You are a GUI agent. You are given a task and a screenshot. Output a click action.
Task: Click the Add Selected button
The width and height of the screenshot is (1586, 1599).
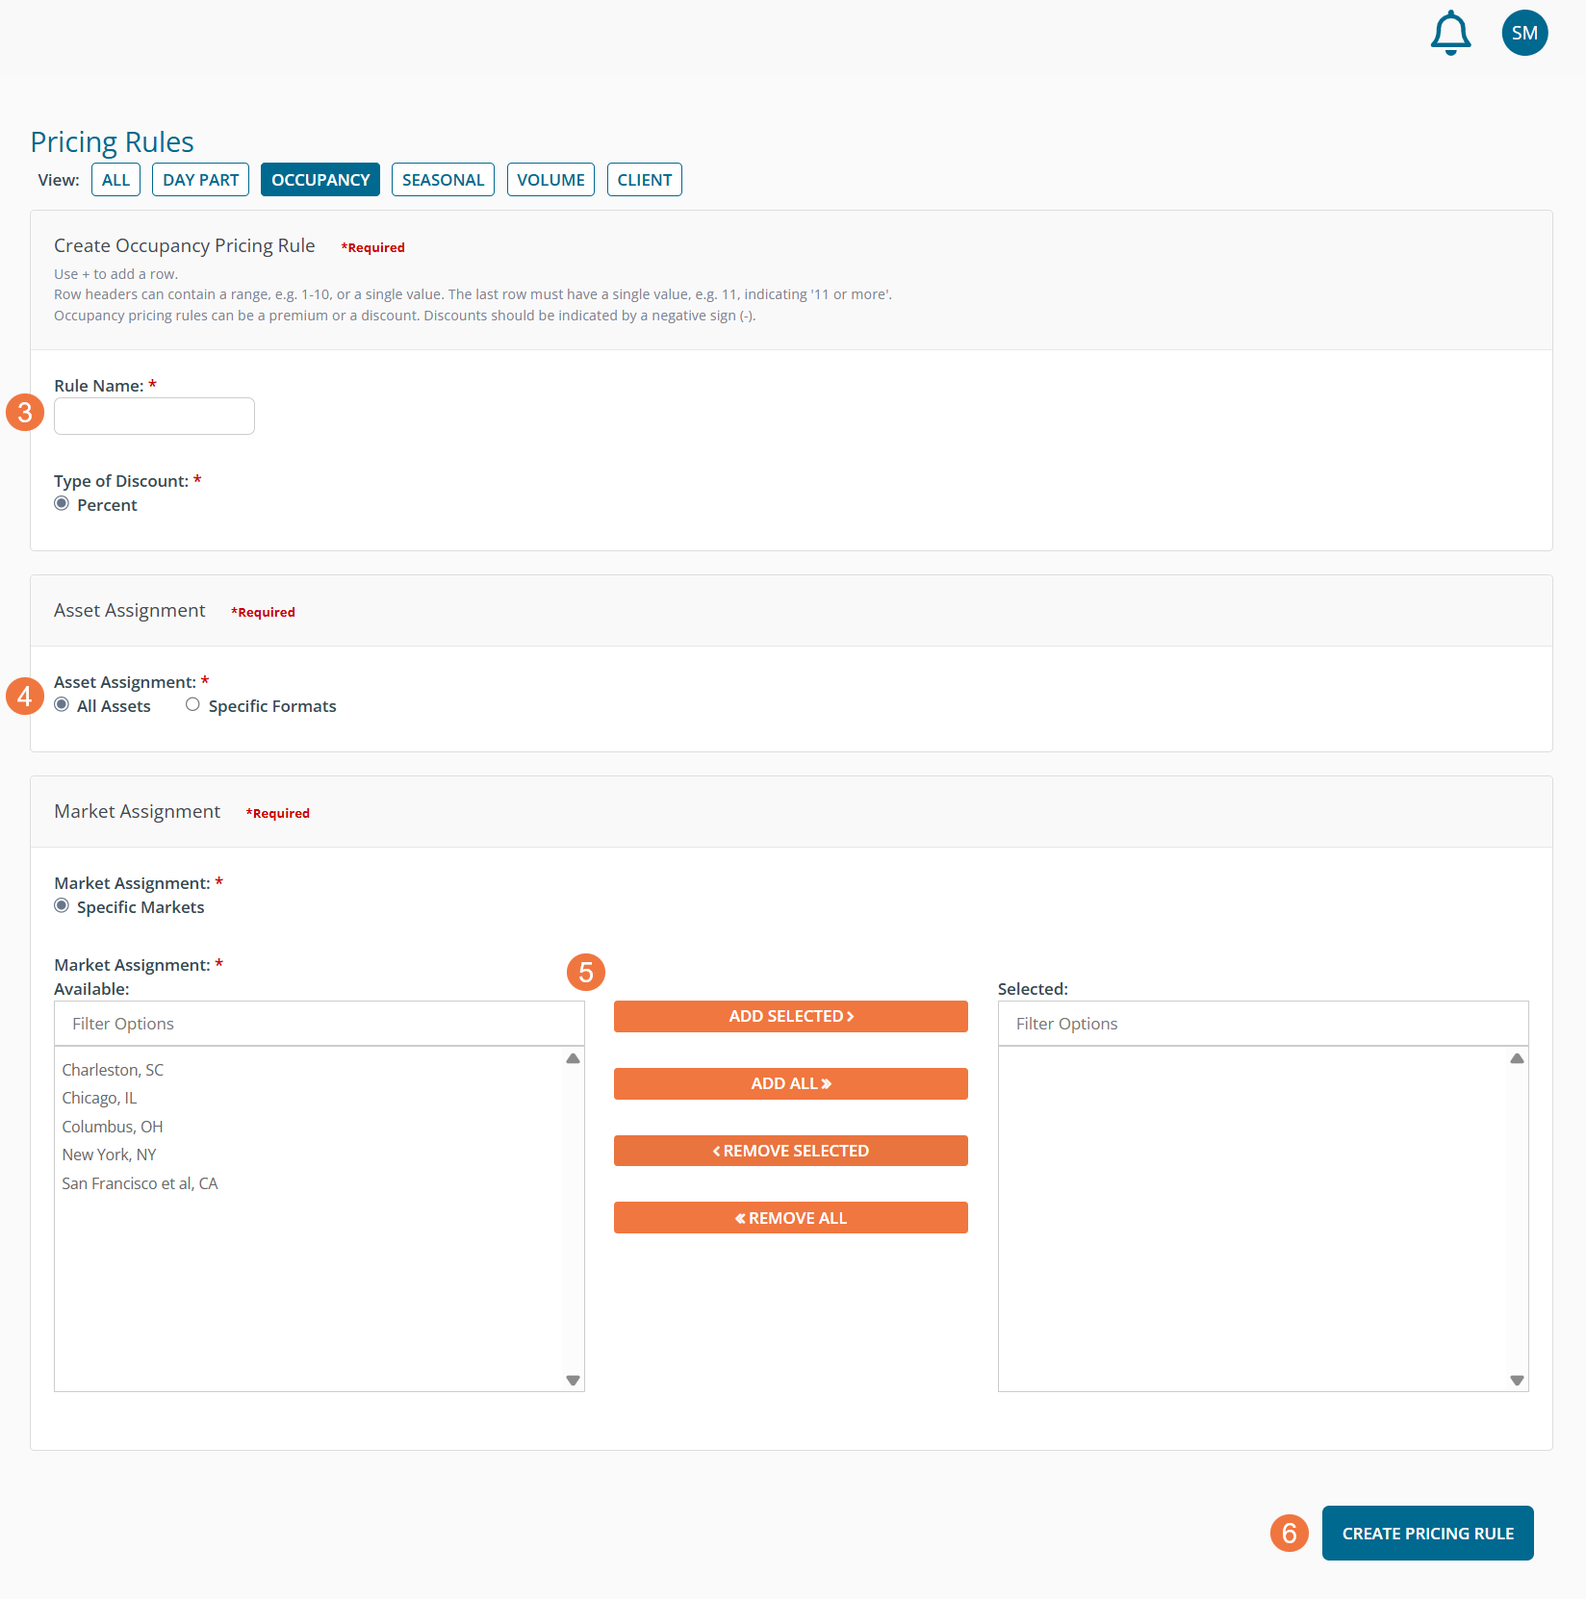[x=790, y=1017]
